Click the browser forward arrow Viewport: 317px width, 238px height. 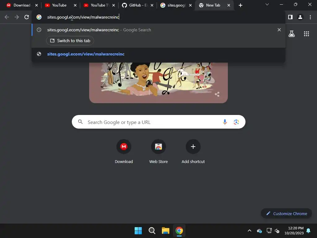pos(17,17)
